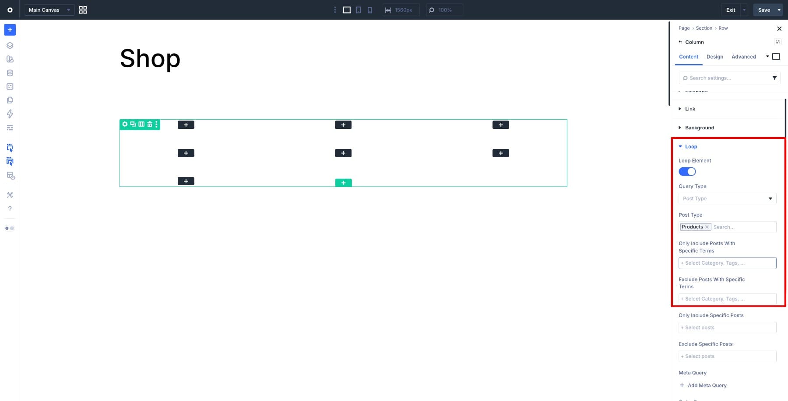Open the row settings gear

click(x=125, y=124)
